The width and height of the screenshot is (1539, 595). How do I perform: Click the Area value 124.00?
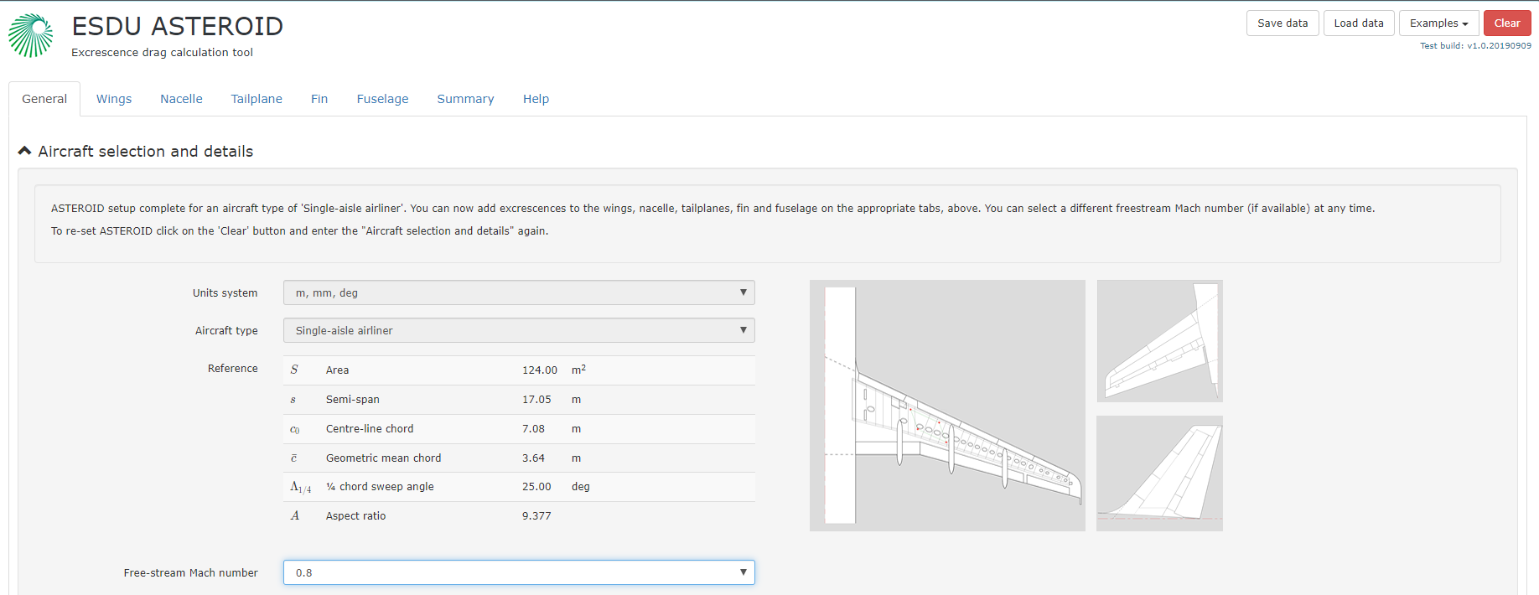click(x=540, y=370)
